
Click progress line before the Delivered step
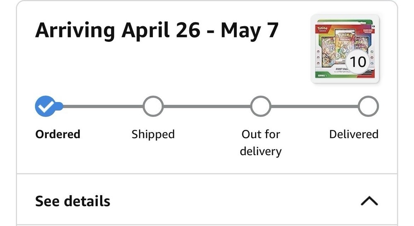314,107
